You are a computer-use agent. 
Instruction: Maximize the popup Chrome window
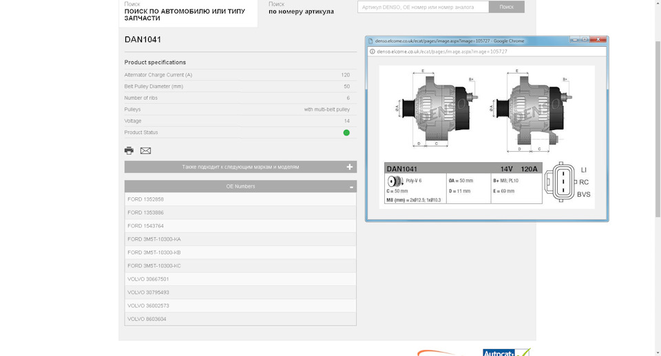tap(585, 40)
